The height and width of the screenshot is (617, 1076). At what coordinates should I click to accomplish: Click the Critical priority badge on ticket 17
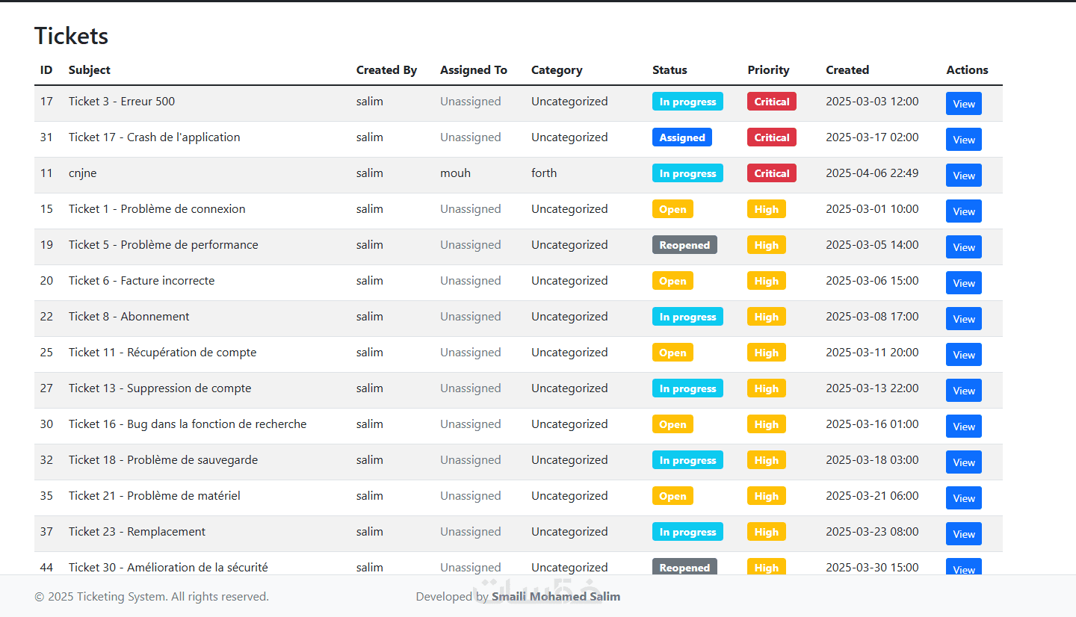[771, 102]
